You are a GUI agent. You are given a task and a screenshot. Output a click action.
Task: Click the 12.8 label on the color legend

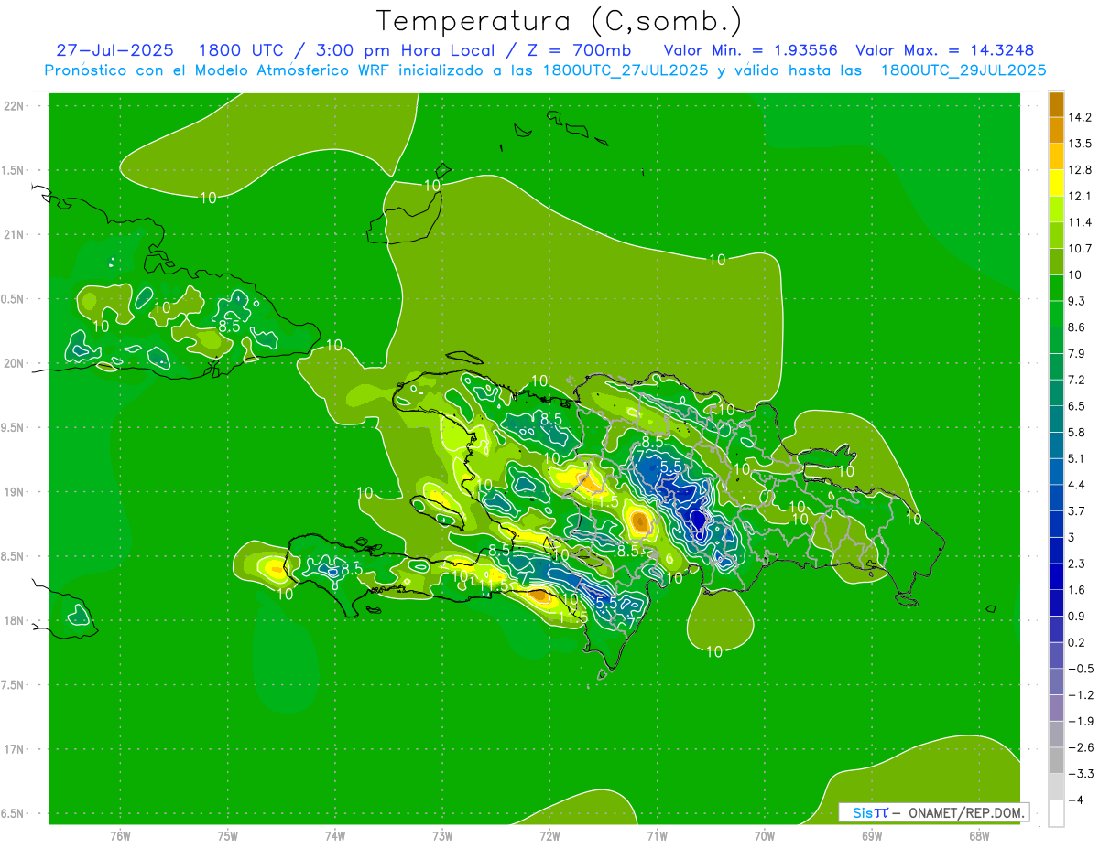(1079, 170)
